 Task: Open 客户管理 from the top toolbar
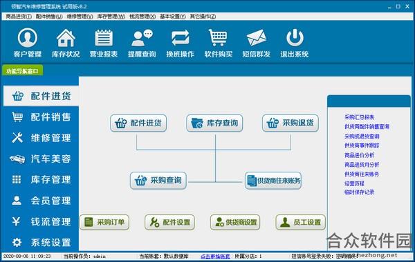(x=27, y=43)
